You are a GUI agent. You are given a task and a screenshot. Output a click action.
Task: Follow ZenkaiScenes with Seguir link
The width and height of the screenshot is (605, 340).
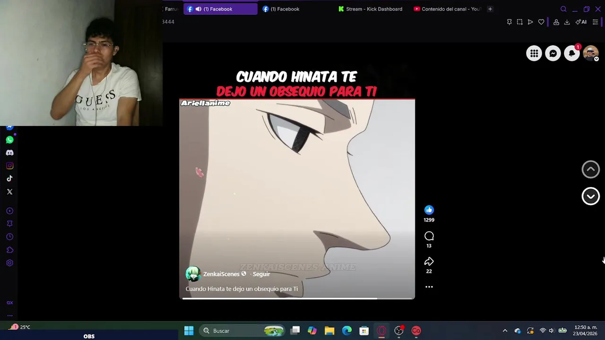tap(261, 274)
